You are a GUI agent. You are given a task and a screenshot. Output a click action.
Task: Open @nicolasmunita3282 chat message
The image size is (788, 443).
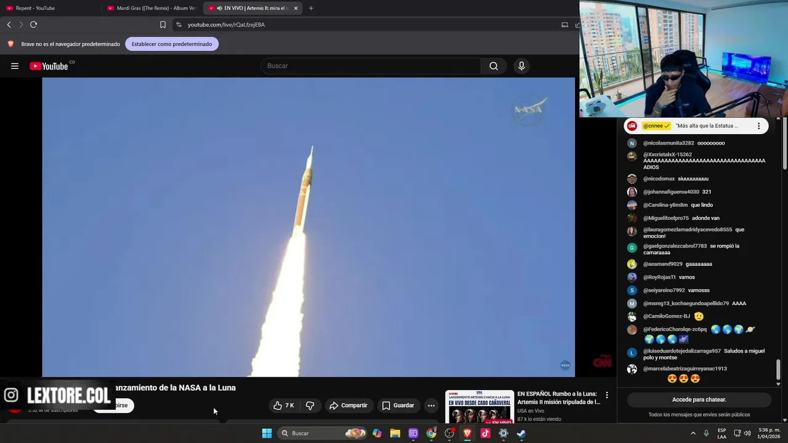point(683,143)
